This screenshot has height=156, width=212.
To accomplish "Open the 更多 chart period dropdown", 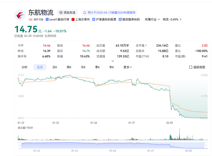I will tap(128, 67).
